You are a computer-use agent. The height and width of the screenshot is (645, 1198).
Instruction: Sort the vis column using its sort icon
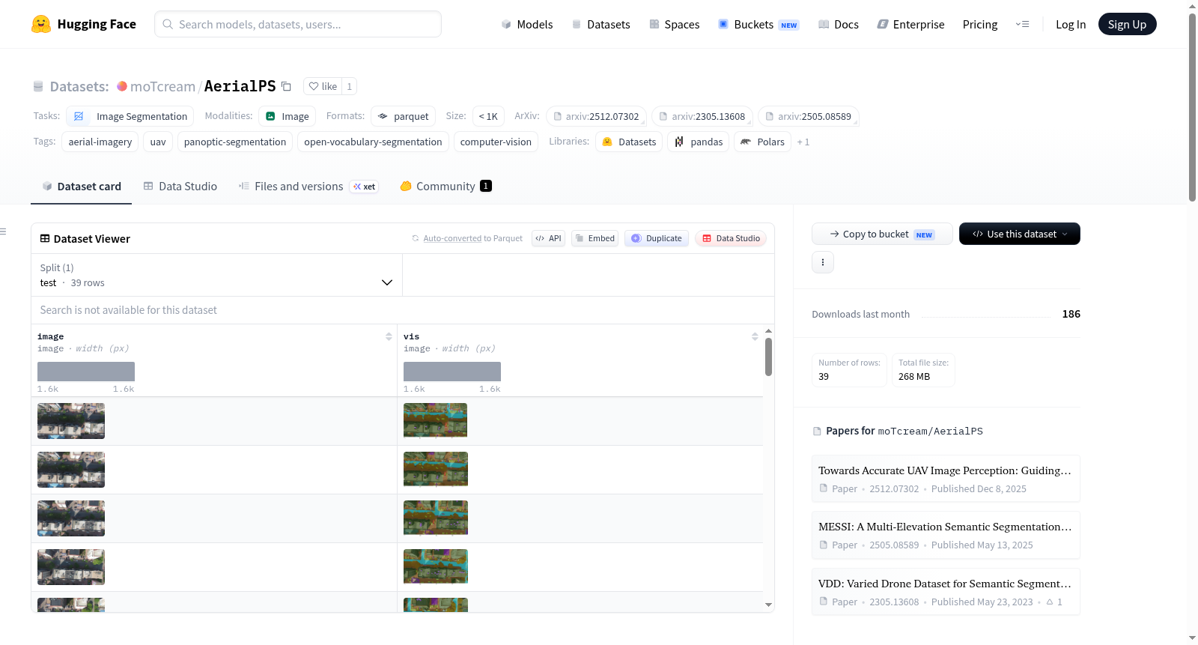click(755, 336)
